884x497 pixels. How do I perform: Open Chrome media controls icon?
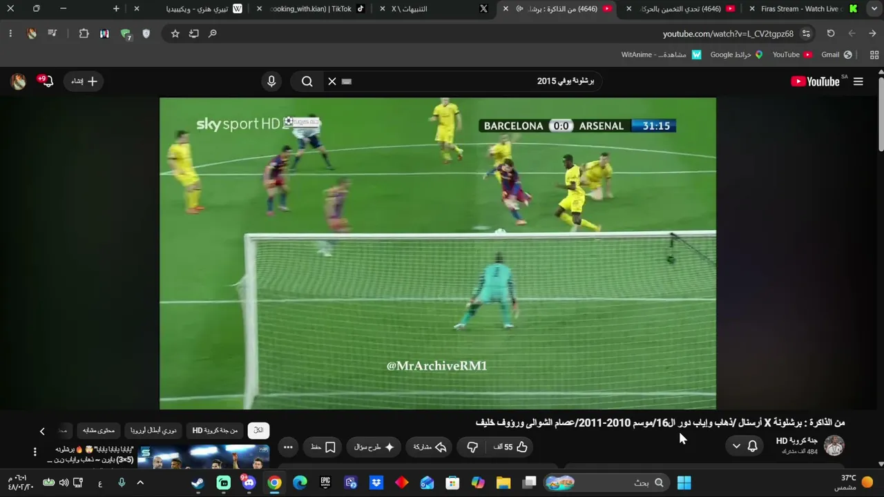tap(52, 33)
